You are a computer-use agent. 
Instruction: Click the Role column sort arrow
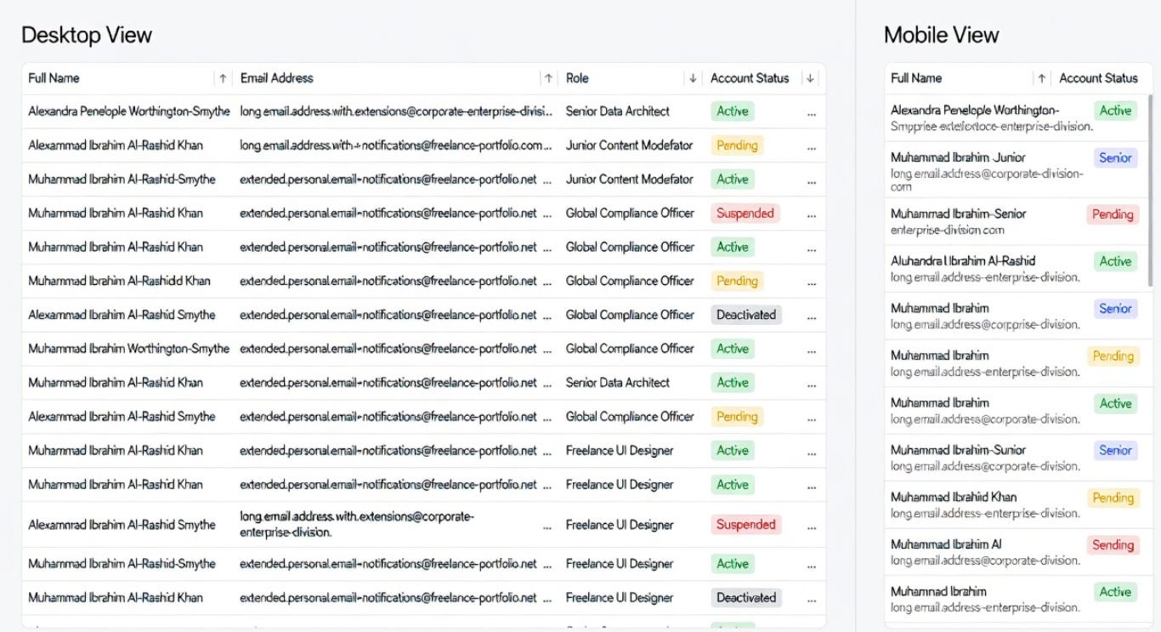[694, 78]
